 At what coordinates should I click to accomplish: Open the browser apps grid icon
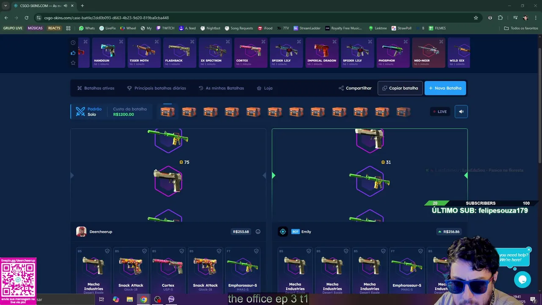coord(68,28)
